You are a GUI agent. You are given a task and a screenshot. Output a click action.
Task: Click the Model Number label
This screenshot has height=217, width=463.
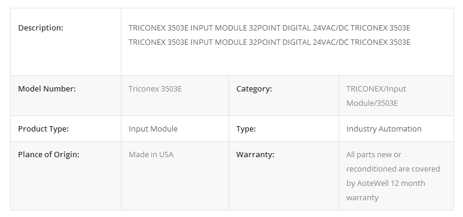click(47, 89)
